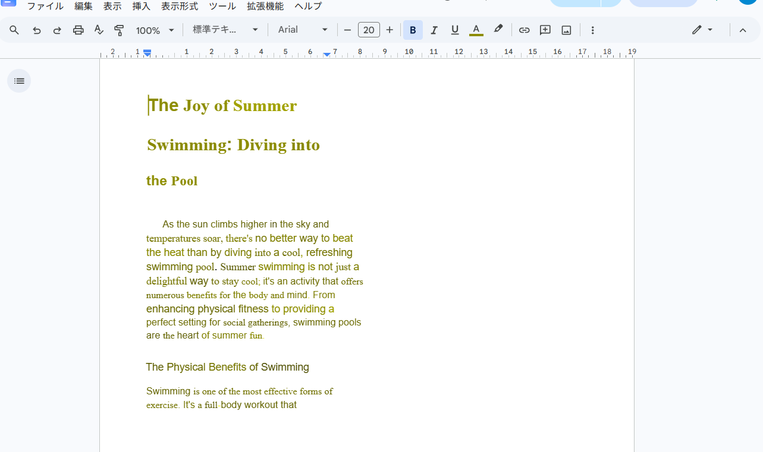Open the 表示形式 menu

179,7
